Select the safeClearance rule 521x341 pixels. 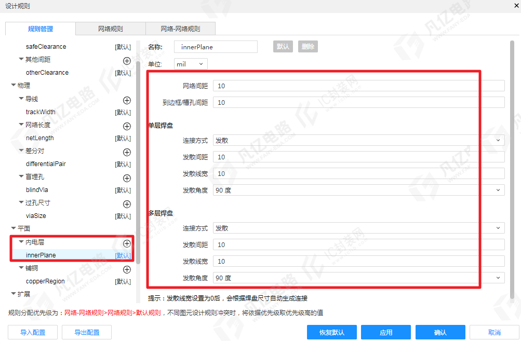point(46,47)
